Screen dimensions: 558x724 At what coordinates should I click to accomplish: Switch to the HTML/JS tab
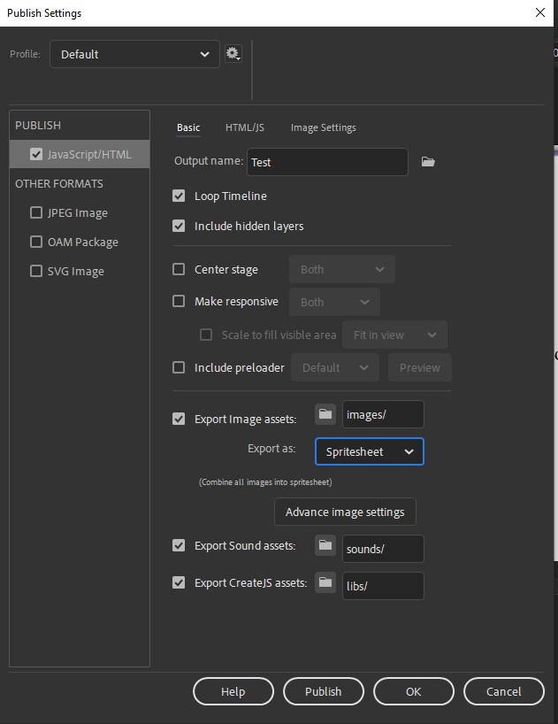pos(245,127)
